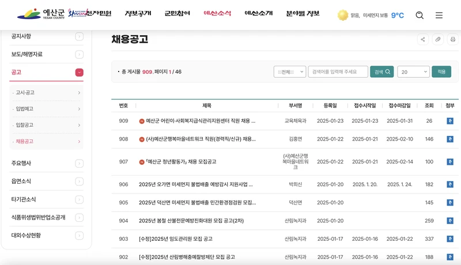Open the 군민참여 top menu

(177, 13)
